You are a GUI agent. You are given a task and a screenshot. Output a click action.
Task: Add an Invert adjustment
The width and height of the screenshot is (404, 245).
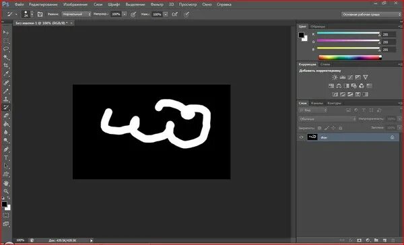tap(335, 94)
